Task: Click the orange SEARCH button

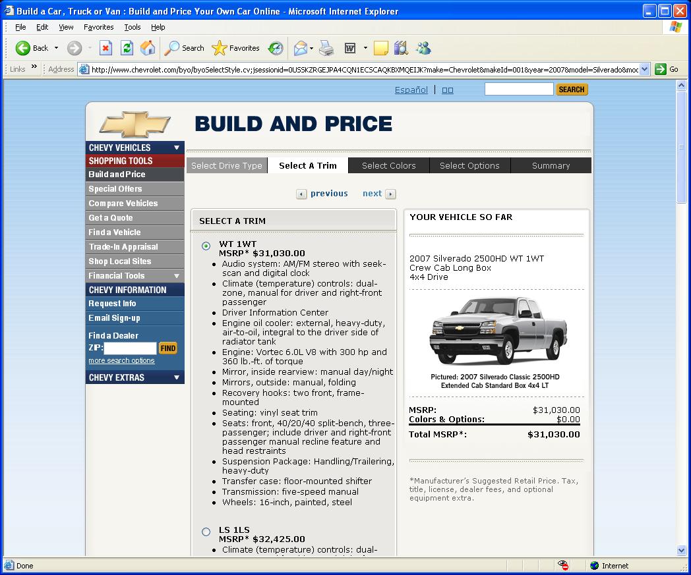Action: [572, 90]
